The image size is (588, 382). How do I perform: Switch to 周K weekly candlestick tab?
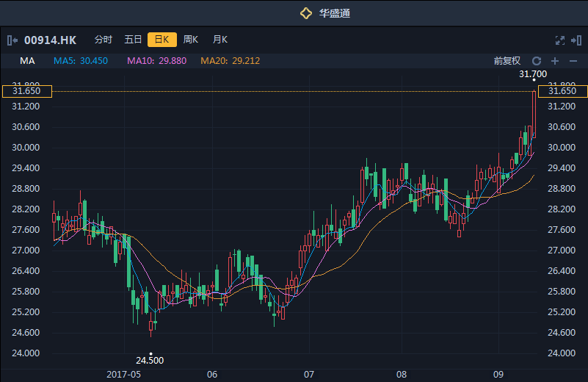[191, 40]
